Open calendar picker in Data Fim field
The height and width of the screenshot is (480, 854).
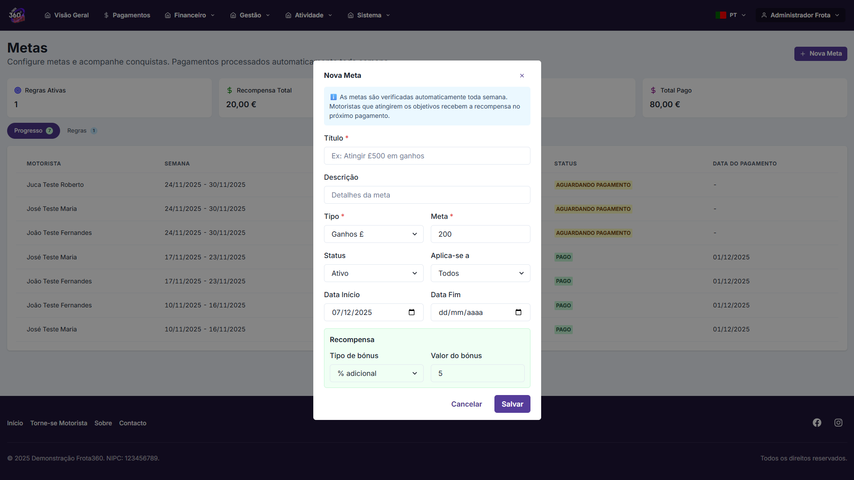(518, 312)
